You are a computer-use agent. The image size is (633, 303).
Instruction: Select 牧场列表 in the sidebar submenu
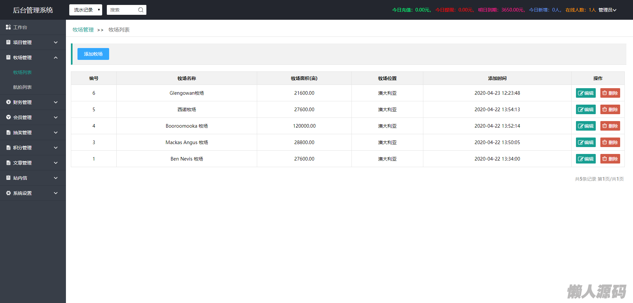[x=22, y=72]
